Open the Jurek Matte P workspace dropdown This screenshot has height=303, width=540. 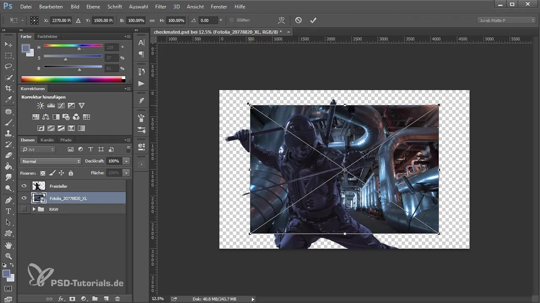[x=506, y=20]
